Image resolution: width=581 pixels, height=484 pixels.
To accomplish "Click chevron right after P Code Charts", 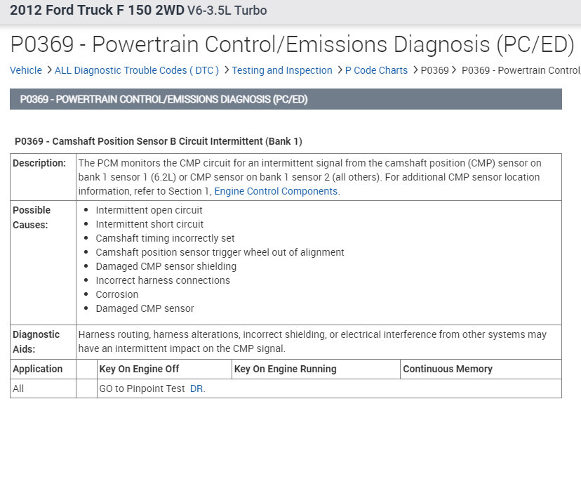I will click(415, 70).
